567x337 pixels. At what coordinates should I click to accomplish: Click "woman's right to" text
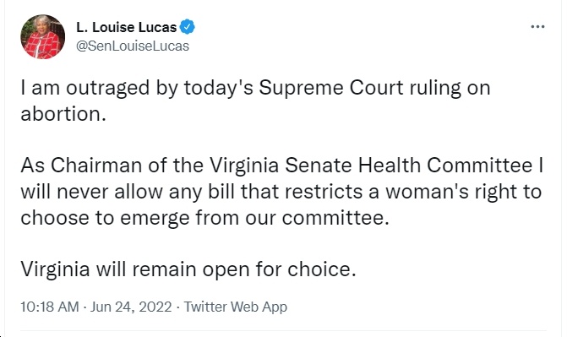(463, 192)
